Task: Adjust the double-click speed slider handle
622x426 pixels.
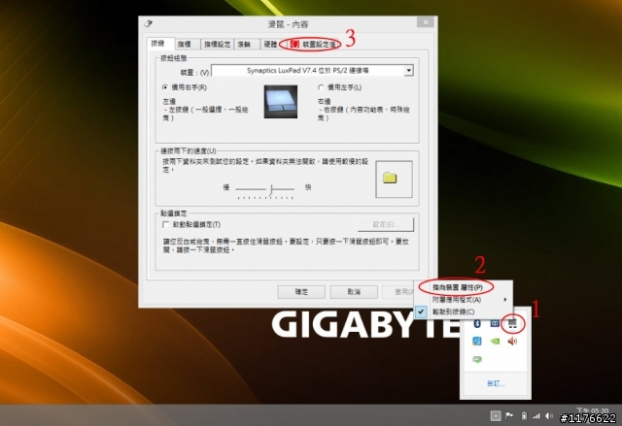Action: (x=271, y=189)
